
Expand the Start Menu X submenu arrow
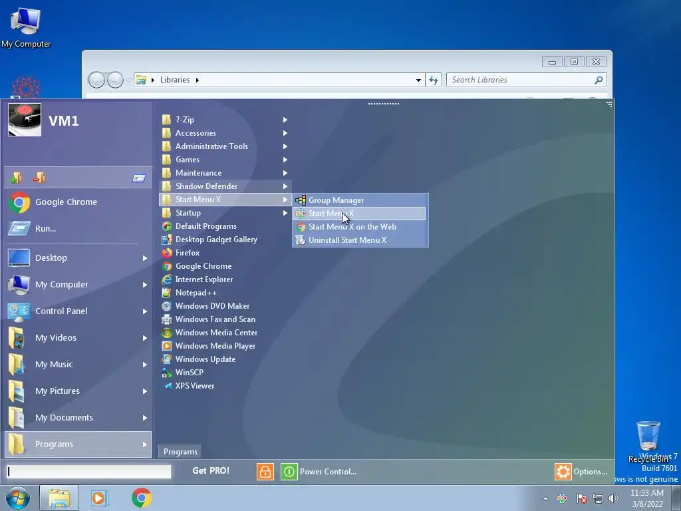[285, 200]
